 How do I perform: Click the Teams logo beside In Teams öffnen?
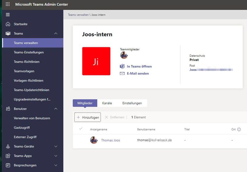(x=122, y=67)
